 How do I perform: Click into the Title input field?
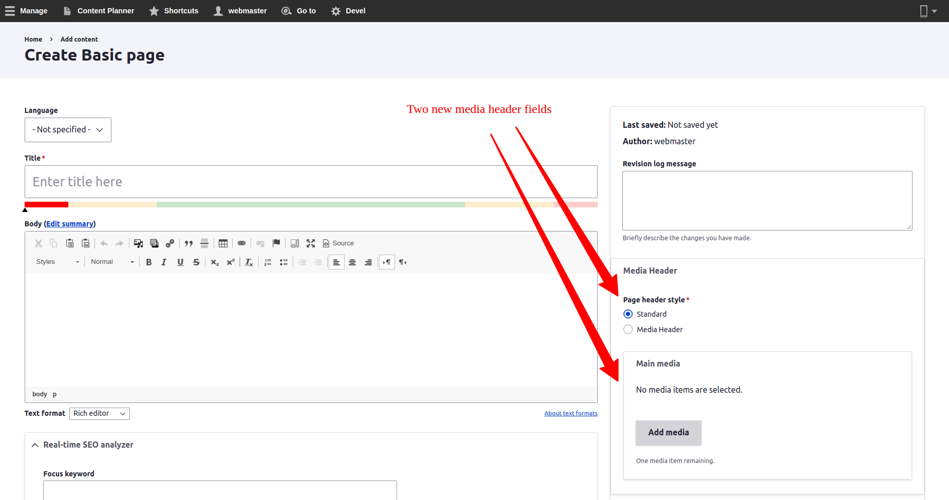tap(311, 182)
